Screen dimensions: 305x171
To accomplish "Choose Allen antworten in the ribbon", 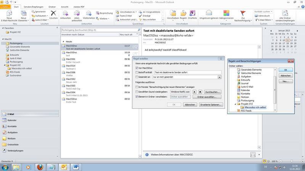I will [x=77, y=16].
